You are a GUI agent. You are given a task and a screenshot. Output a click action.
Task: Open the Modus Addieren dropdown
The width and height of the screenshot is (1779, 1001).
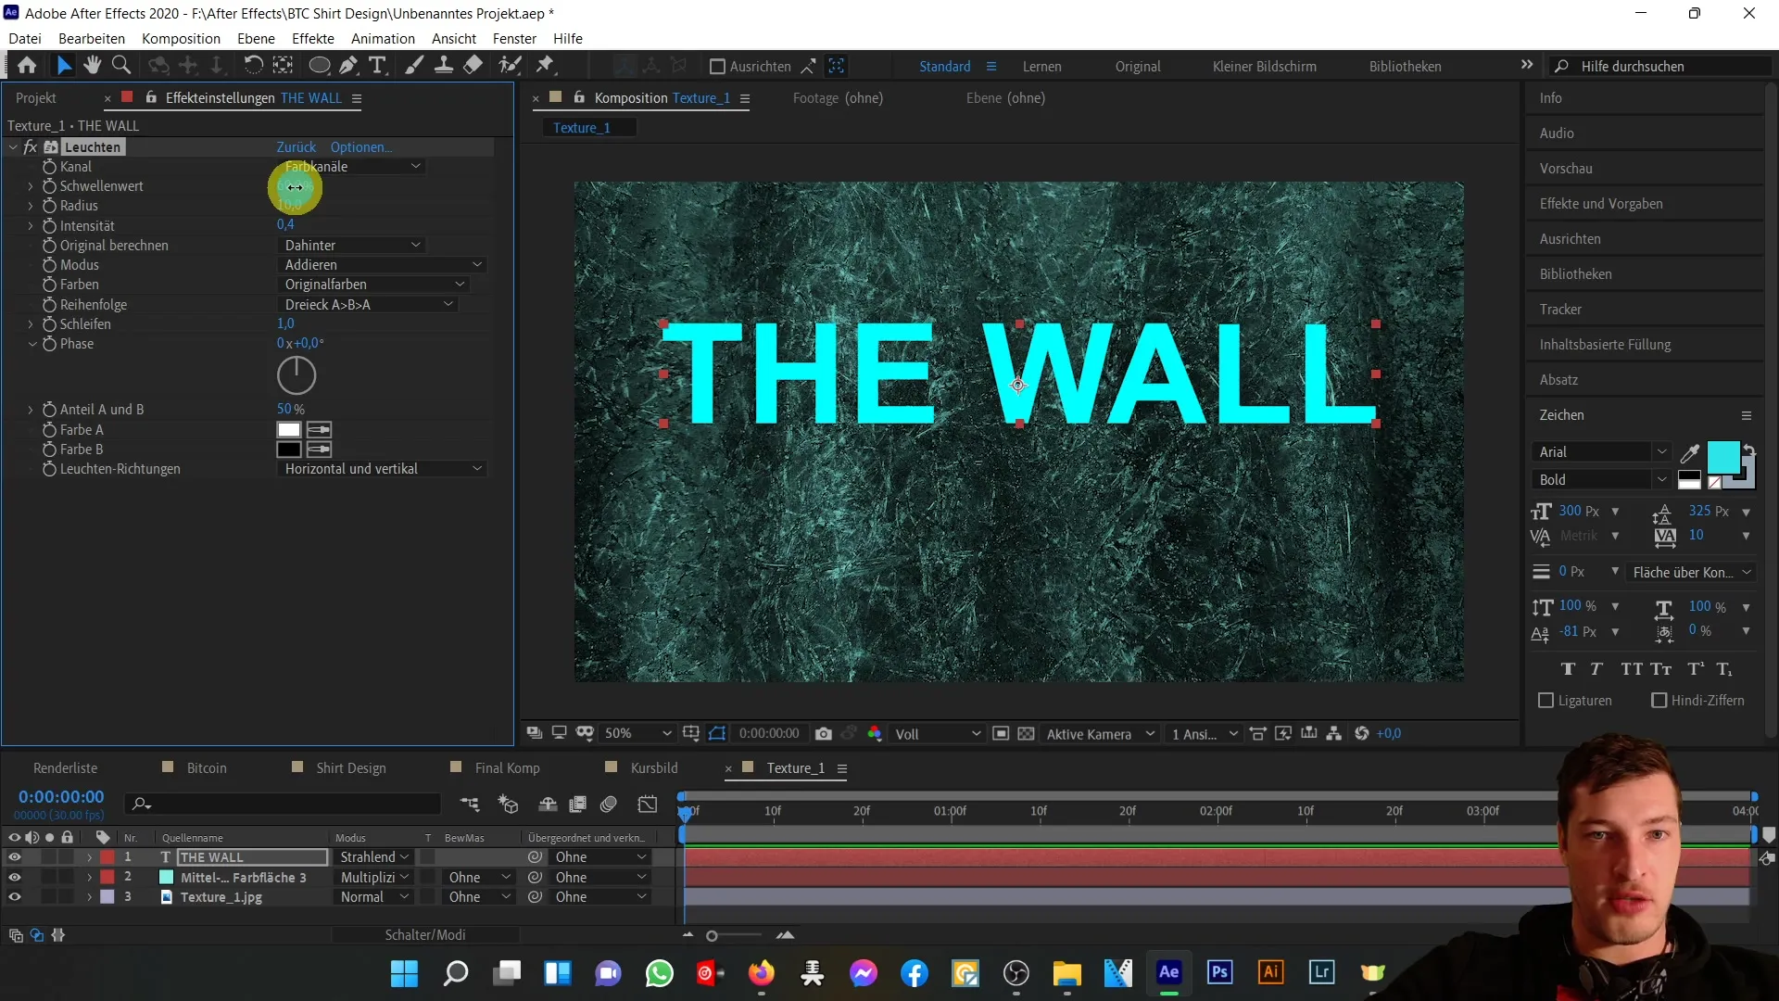tap(382, 265)
